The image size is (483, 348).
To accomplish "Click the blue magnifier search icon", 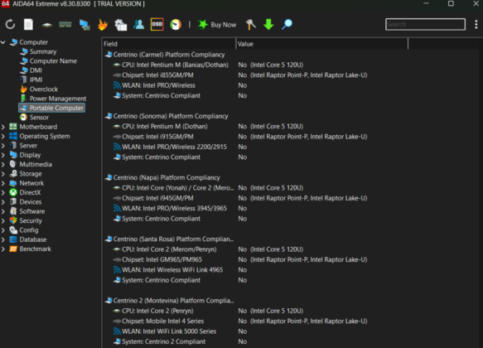I will (x=287, y=24).
